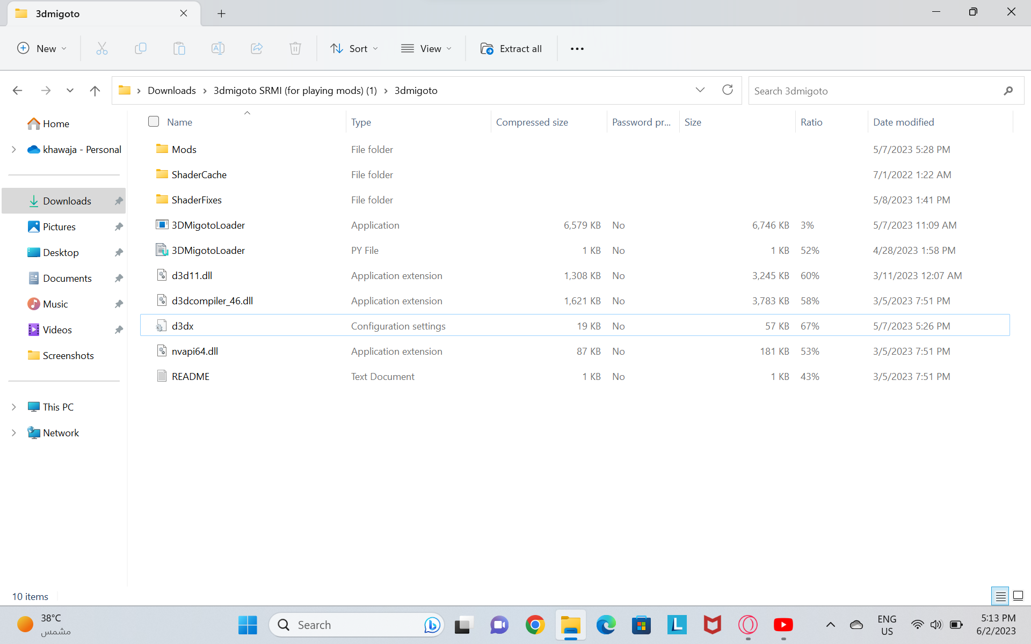Screen dimensions: 1031x644
Task: Click the Paste icon in the toolbar
Action: [179, 48]
